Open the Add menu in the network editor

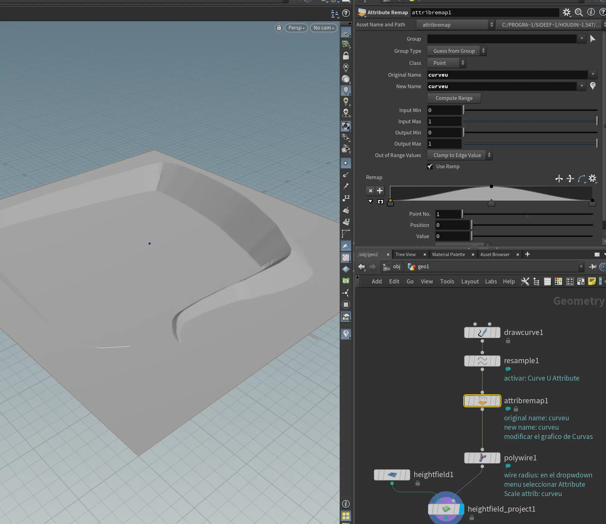tap(377, 282)
